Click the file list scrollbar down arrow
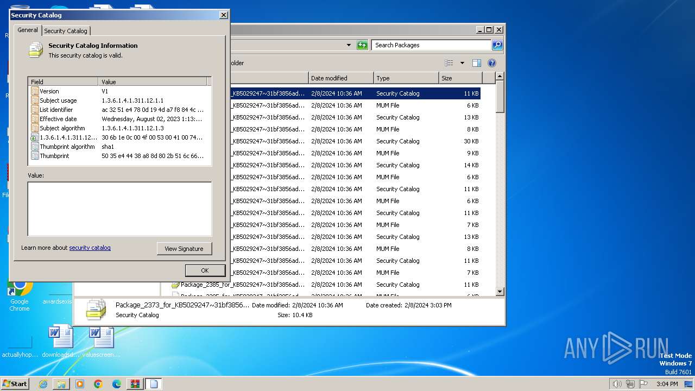Screen dimensions: 695x391 [500, 292]
